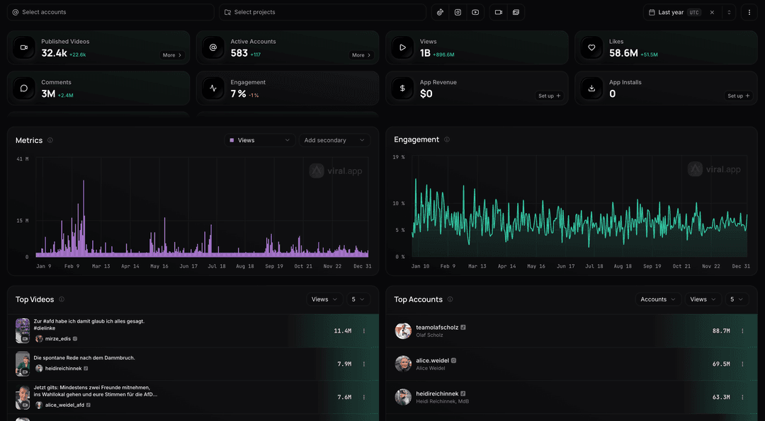765x421 pixels.
Task: Open the Select accounts dropdown
Action: [110, 12]
